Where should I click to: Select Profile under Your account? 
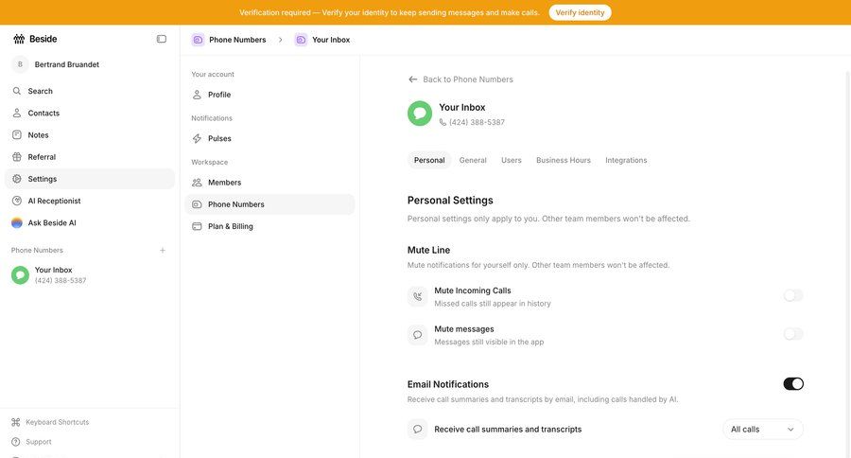[269, 95]
